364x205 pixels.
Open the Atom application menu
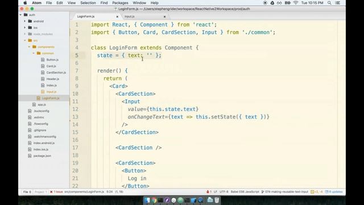coord(36,3)
